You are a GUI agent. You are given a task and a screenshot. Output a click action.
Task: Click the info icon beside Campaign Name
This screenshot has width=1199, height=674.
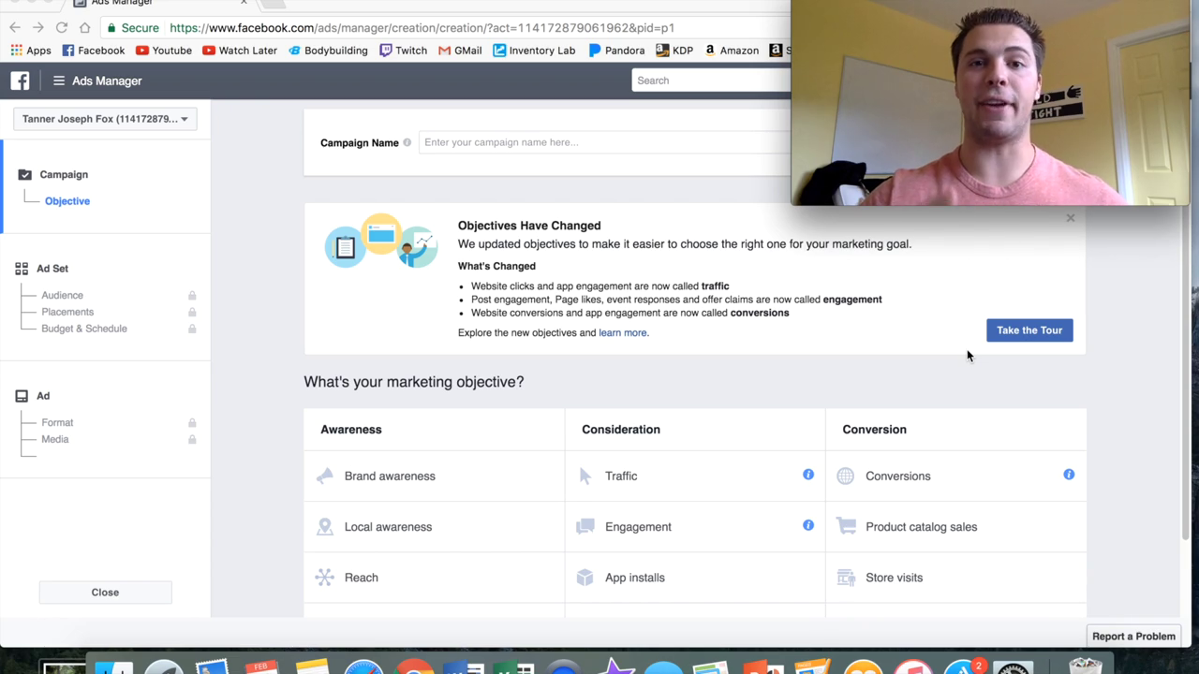tap(407, 142)
